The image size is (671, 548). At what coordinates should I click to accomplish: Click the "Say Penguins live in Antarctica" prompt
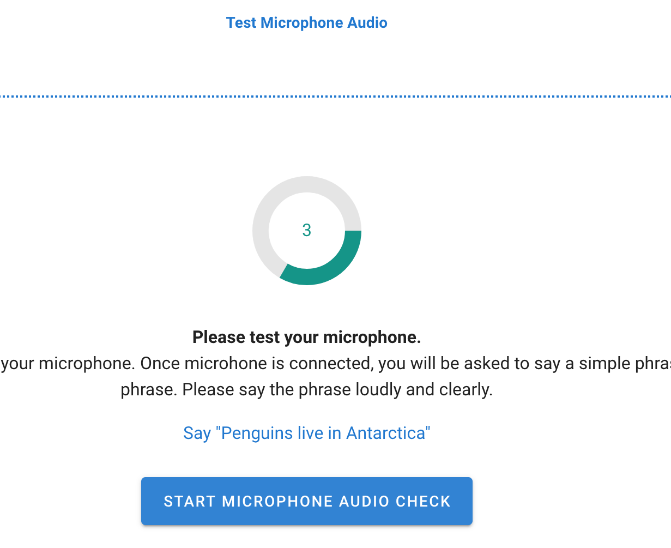(306, 433)
